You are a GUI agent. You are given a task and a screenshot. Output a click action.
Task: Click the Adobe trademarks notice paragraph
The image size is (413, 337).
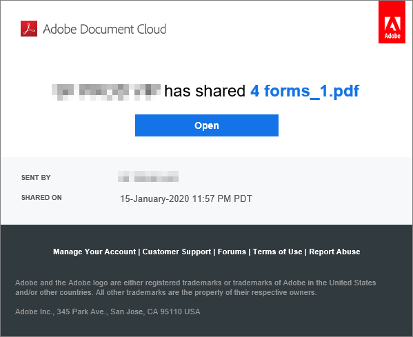(195, 287)
